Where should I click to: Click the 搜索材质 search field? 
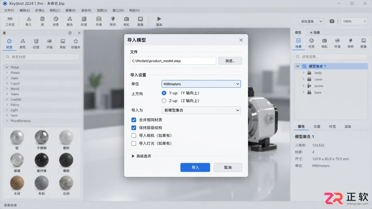(42, 57)
